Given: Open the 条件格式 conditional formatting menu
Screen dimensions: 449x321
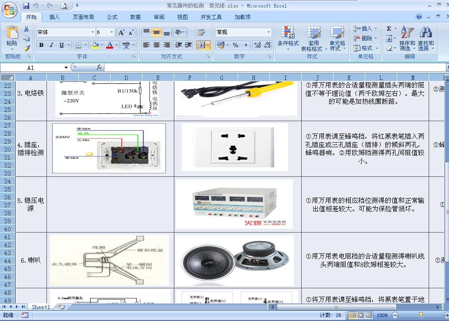Looking at the screenshot, I should click(288, 38).
